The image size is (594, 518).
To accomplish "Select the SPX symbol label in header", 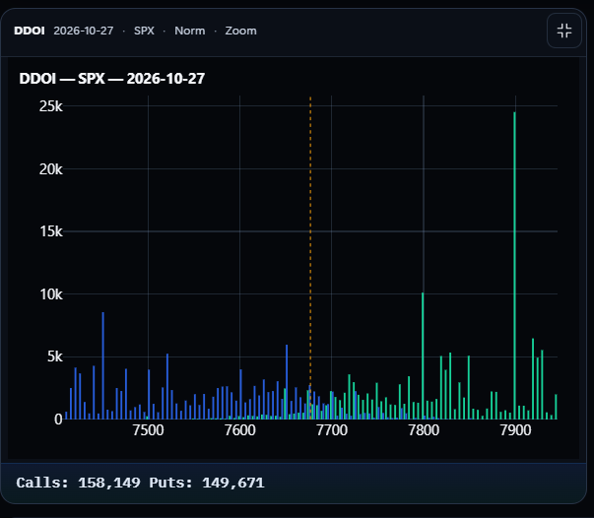I will coord(144,31).
